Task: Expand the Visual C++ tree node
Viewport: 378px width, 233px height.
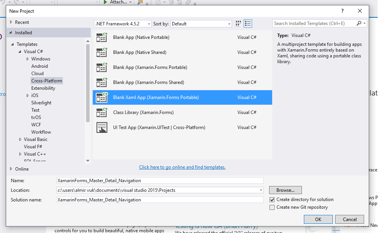Action: click(20, 154)
